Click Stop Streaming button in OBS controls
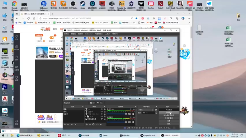Image resolution: width=246 pixels, height=138 pixels. 169,110
